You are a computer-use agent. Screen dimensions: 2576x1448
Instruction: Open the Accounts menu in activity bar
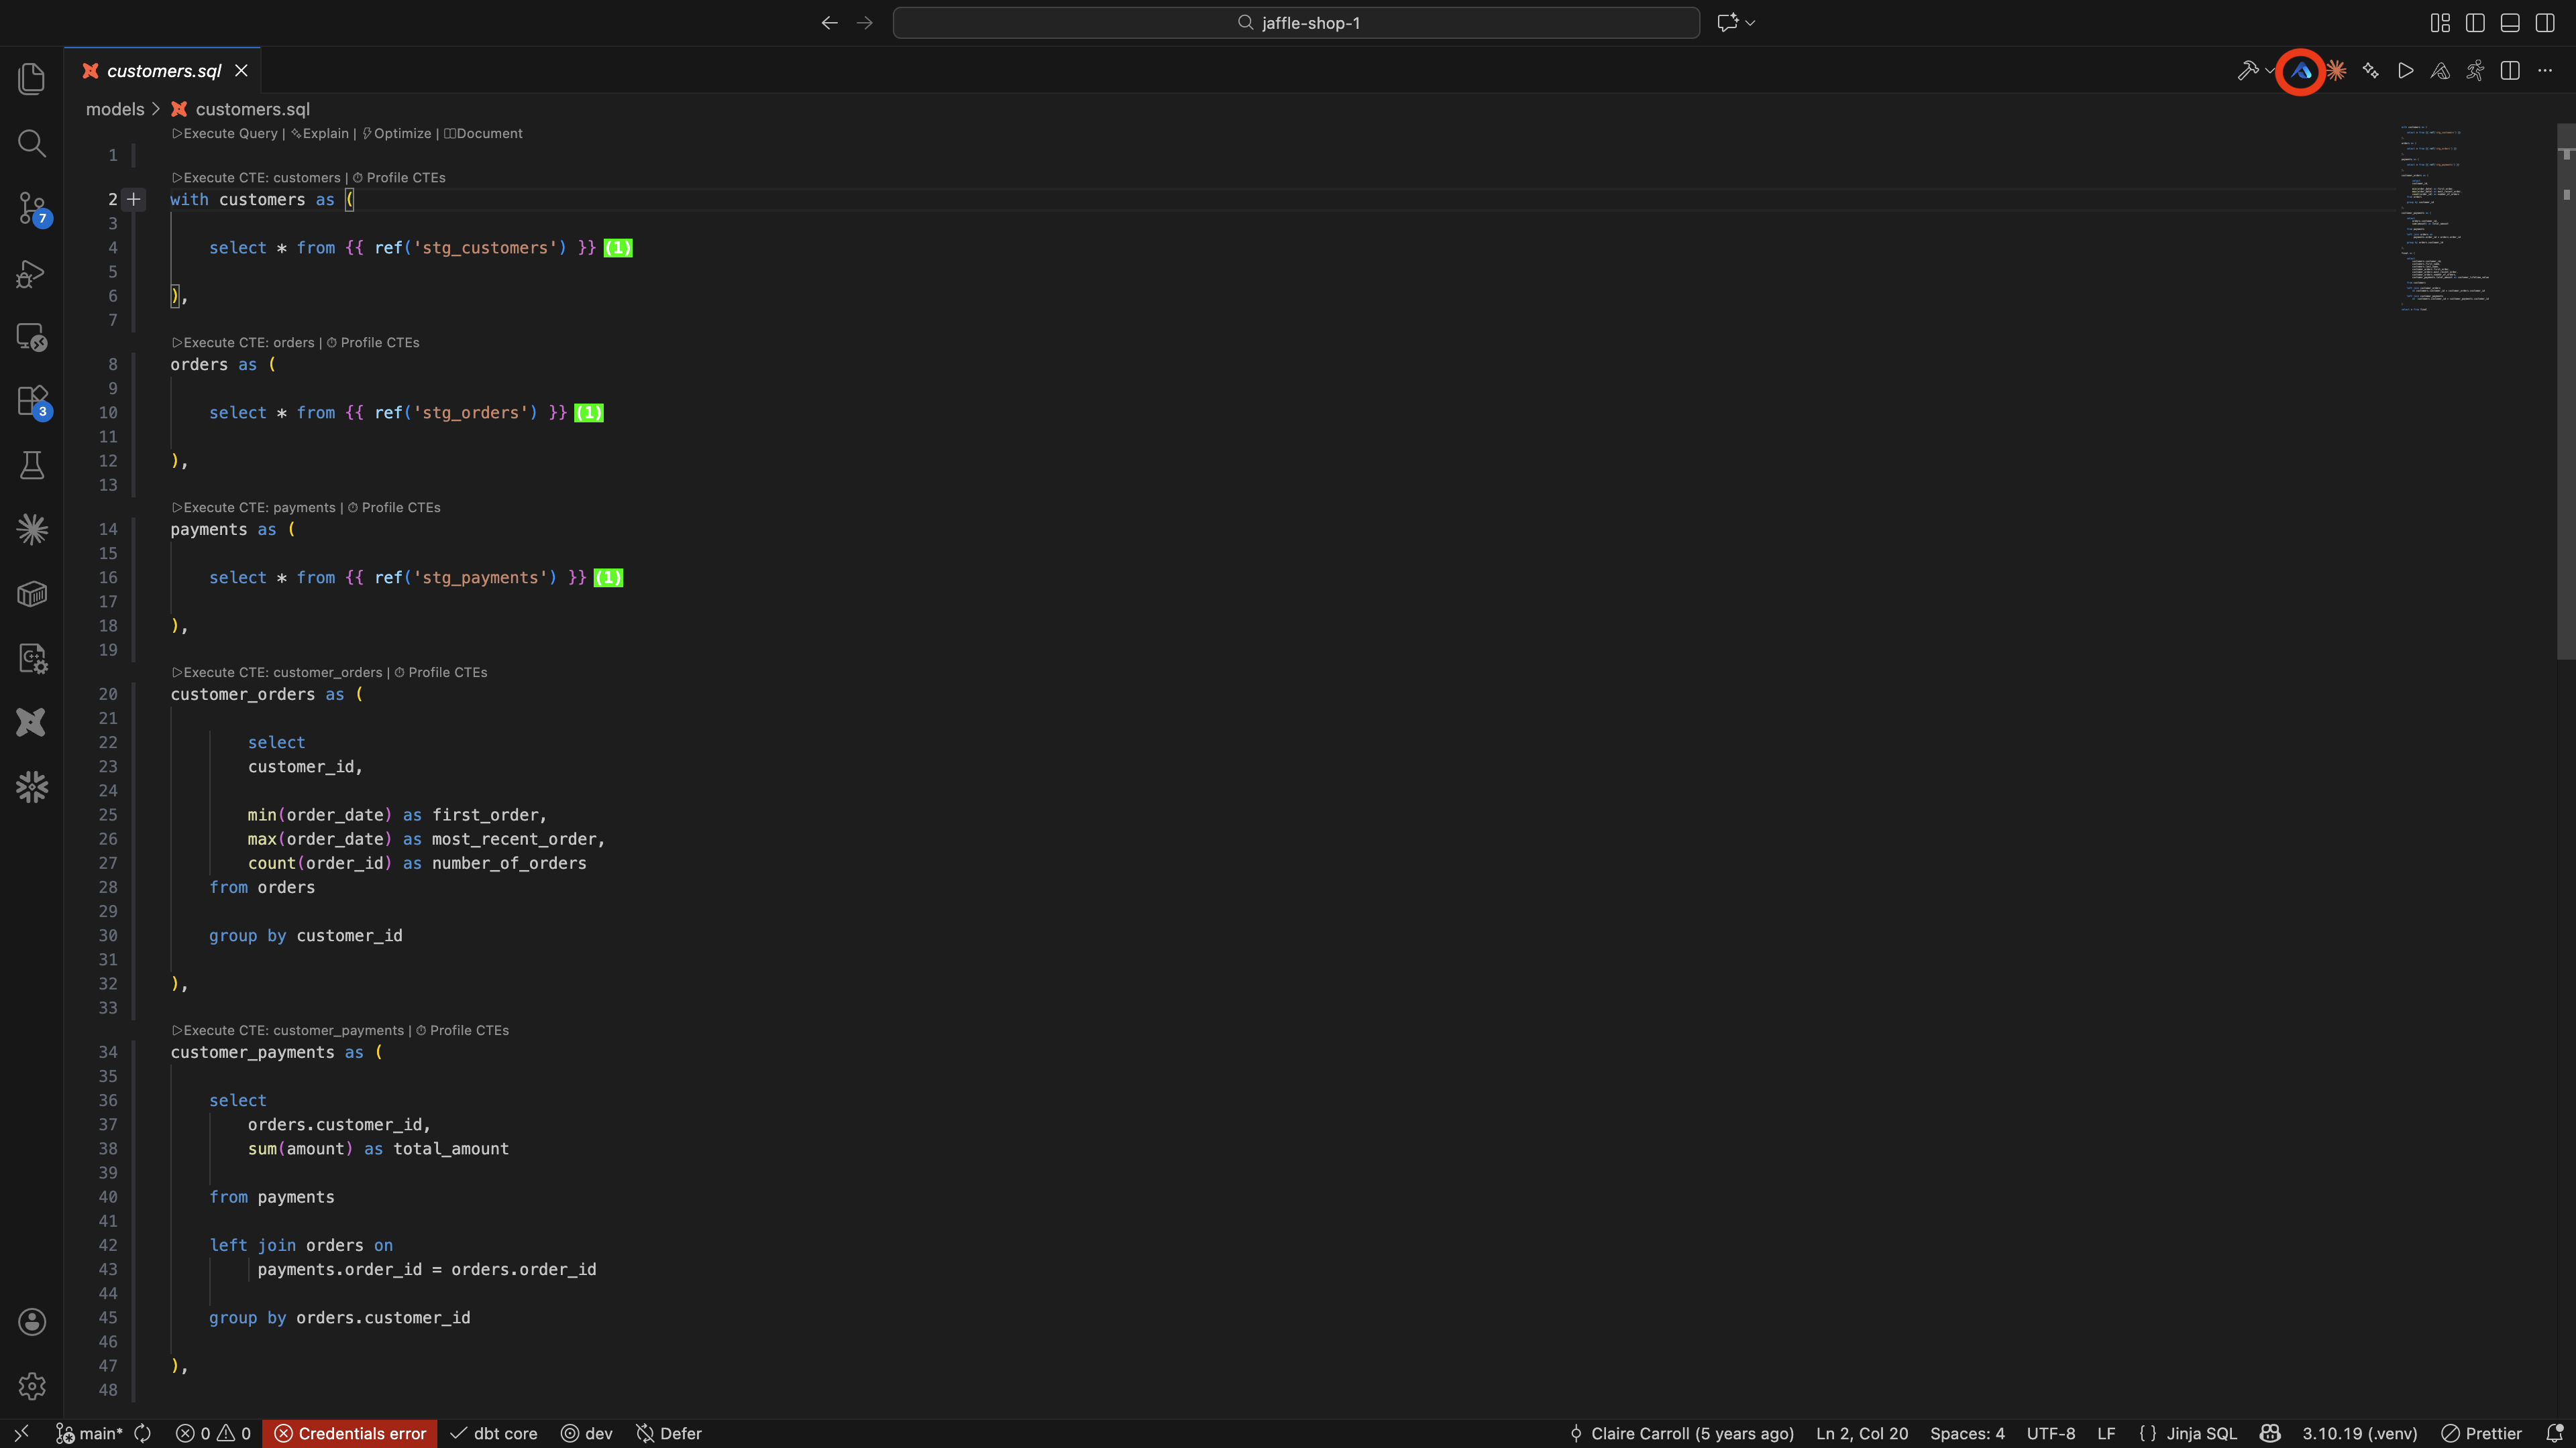(32, 1321)
